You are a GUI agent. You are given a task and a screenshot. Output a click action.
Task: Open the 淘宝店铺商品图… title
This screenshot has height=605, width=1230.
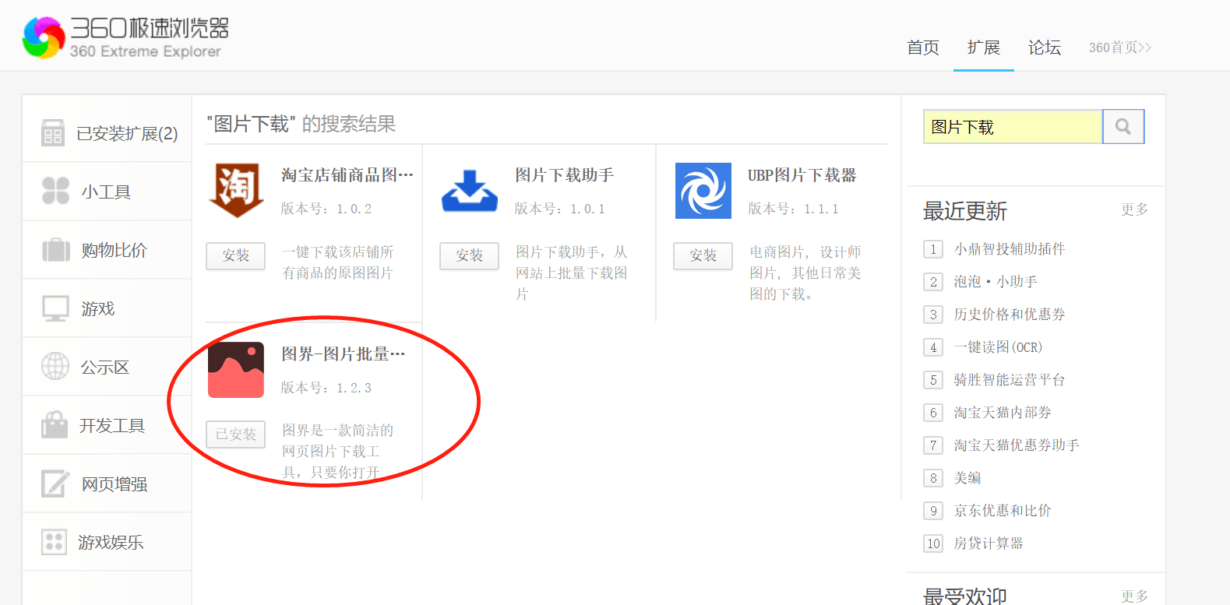point(347,175)
